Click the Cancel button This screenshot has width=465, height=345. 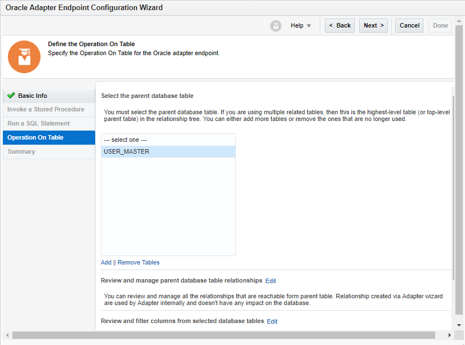click(409, 25)
